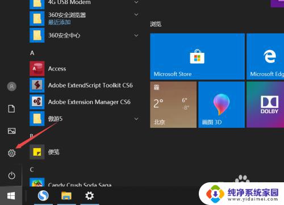Expand the 4G USB Modem folder chevron
This screenshot has height=205, width=284.
[136, 2]
